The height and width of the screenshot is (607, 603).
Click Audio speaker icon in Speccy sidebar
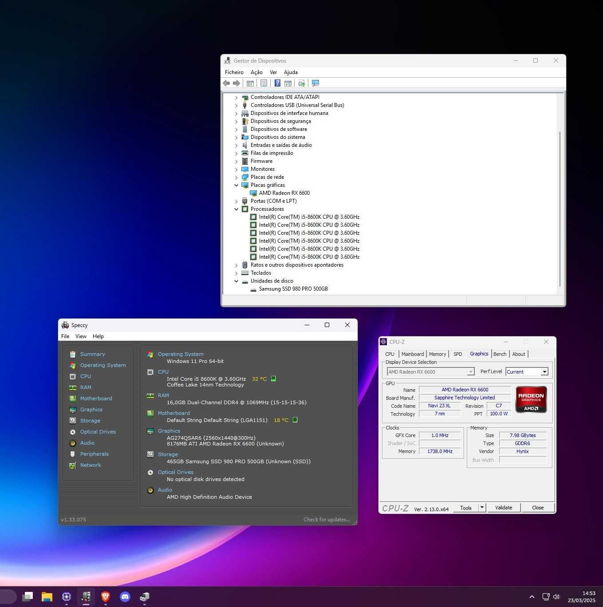tap(73, 443)
